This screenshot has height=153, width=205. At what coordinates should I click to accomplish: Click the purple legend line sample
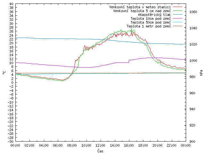click(177, 18)
